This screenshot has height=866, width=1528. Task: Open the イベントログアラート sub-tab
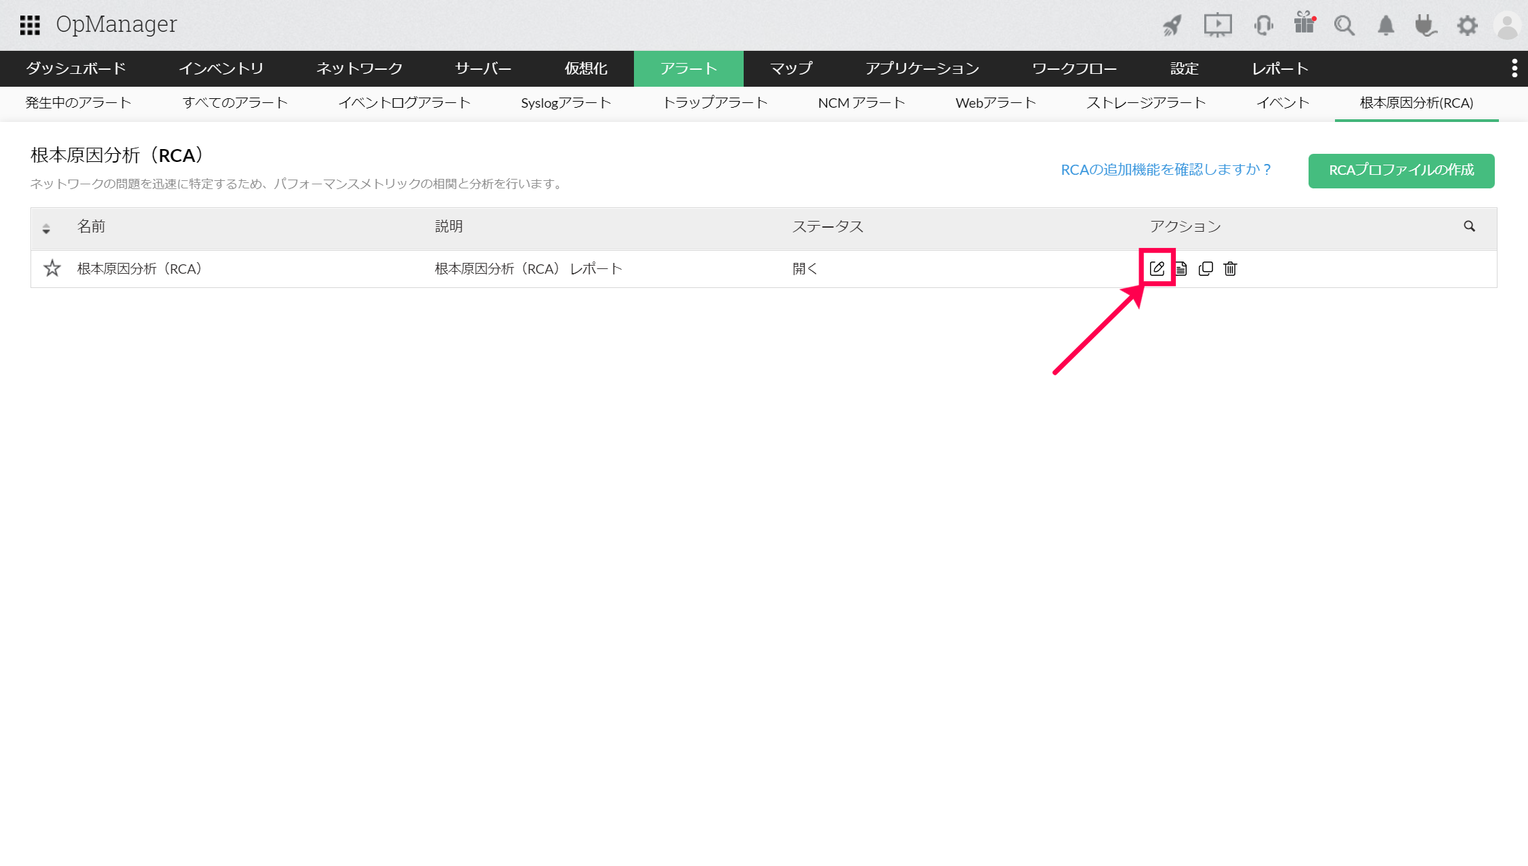(404, 103)
